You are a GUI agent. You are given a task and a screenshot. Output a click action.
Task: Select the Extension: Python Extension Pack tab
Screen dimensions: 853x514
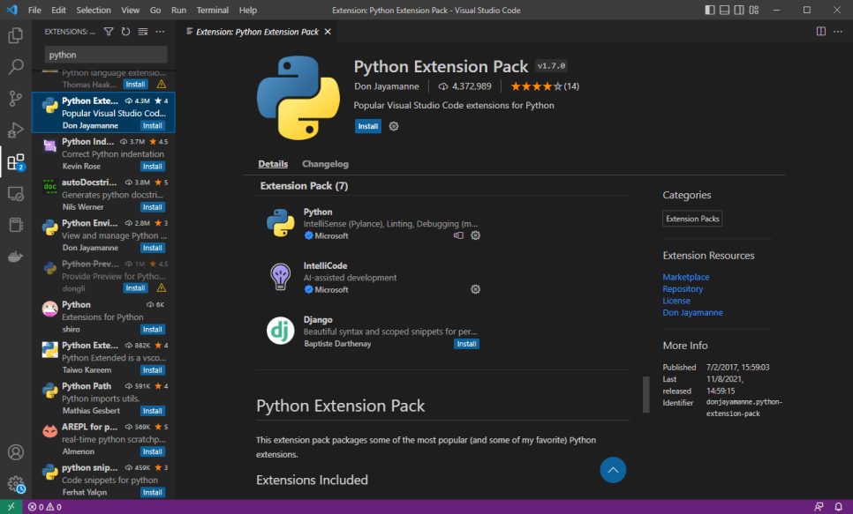coord(257,32)
